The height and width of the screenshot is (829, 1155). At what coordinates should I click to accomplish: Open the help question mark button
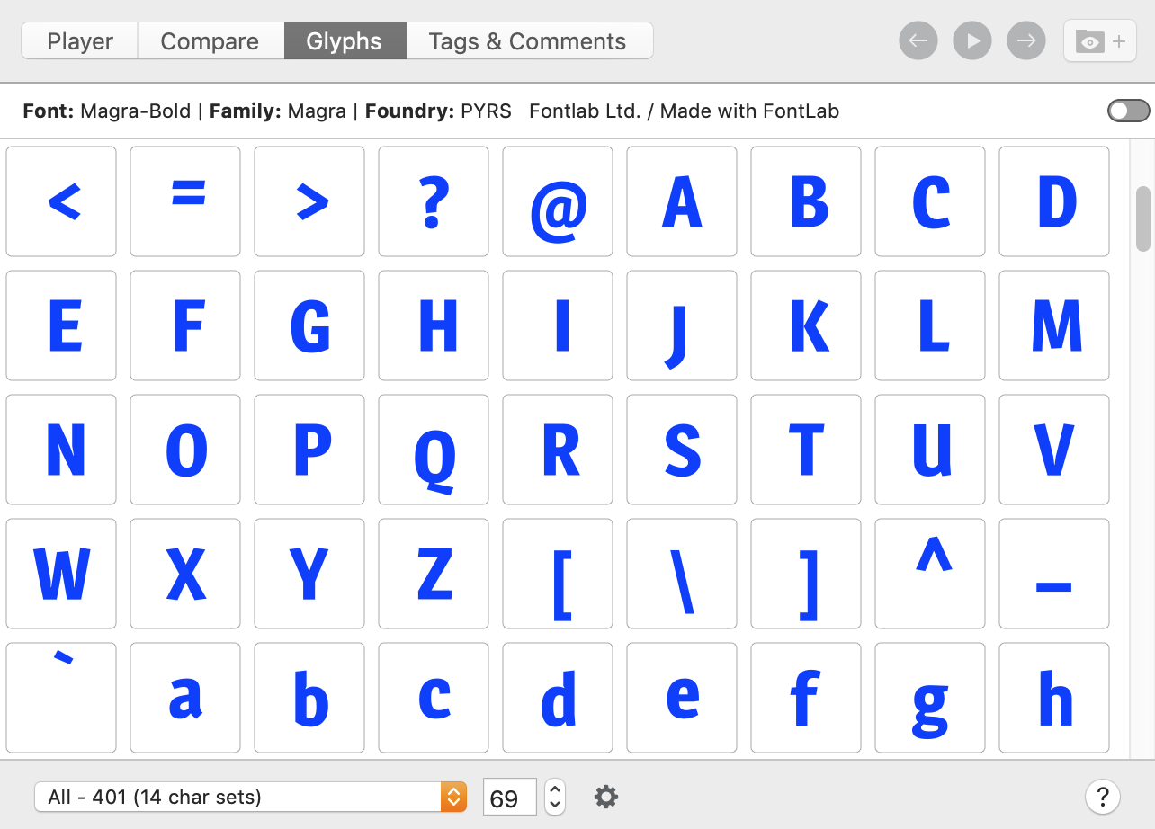click(1102, 797)
